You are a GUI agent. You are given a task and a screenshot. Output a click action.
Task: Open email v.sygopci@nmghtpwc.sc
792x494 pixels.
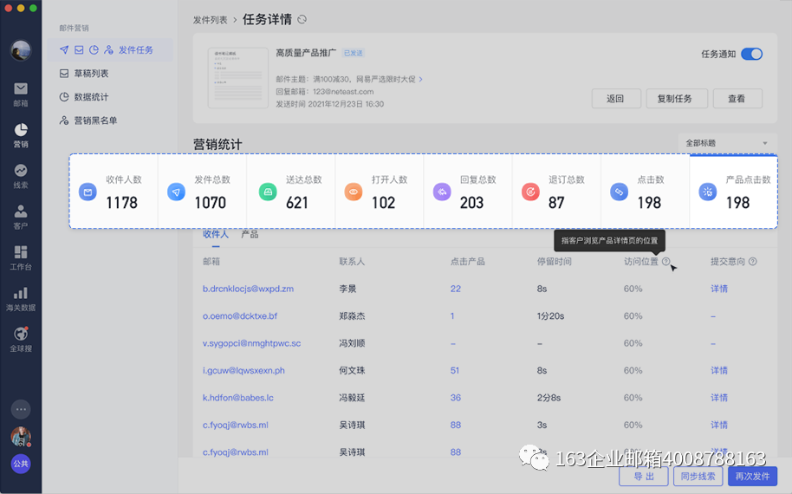pos(251,343)
